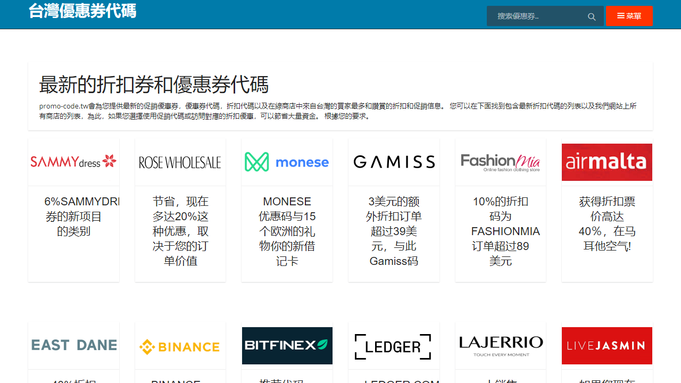Open the East Dane logo
This screenshot has width=681, height=383.
click(x=73, y=346)
